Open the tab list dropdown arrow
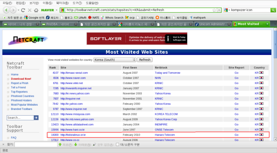 tap(275, 24)
